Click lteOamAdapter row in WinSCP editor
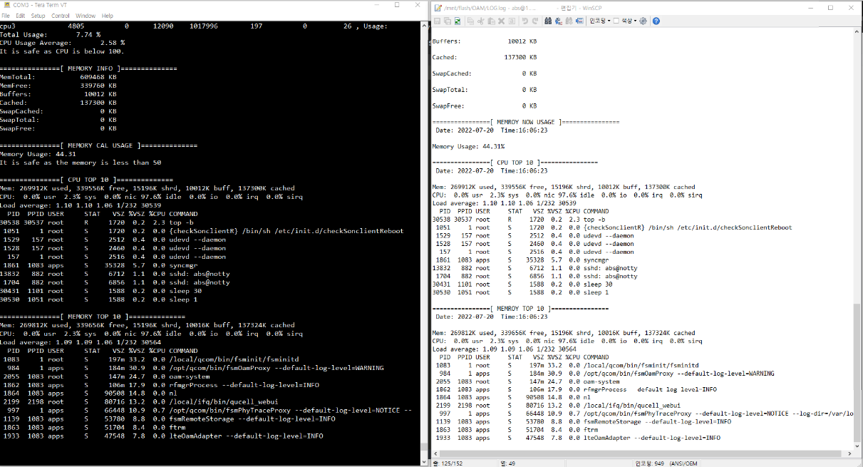The height and width of the screenshot is (467, 863). click(577, 438)
